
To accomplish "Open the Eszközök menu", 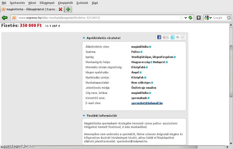I will coord(82,3).
